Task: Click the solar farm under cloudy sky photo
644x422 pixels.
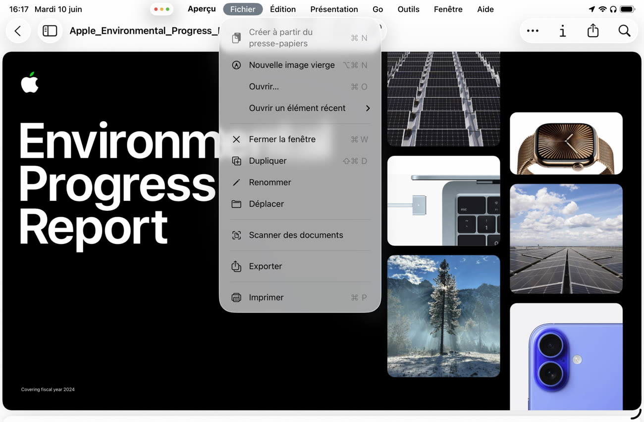Action: click(566, 238)
